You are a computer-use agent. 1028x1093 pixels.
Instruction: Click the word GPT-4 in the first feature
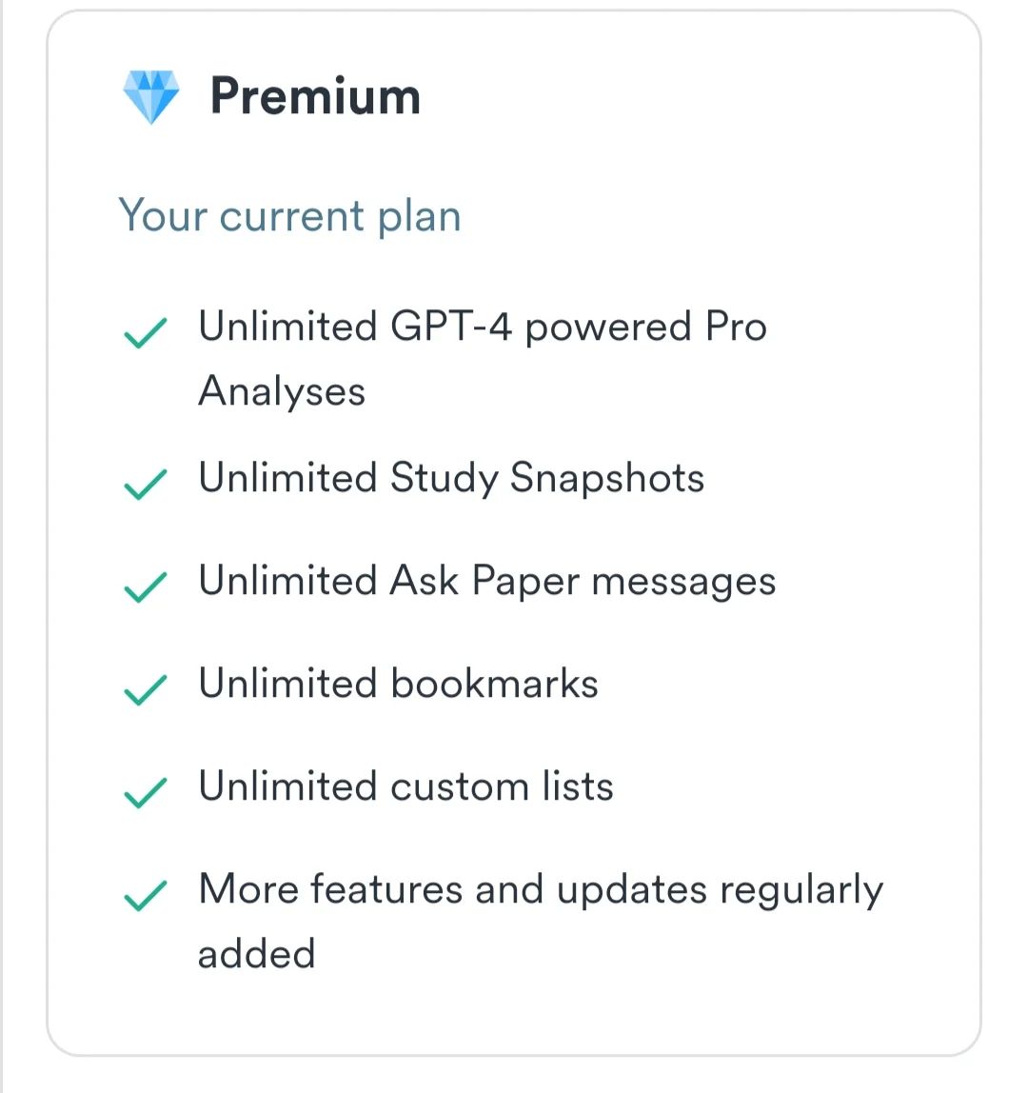click(x=451, y=327)
